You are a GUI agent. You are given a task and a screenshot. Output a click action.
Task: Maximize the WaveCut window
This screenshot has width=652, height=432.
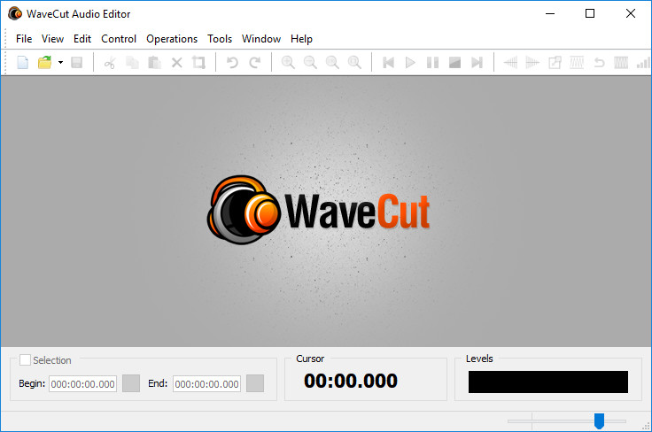point(590,13)
